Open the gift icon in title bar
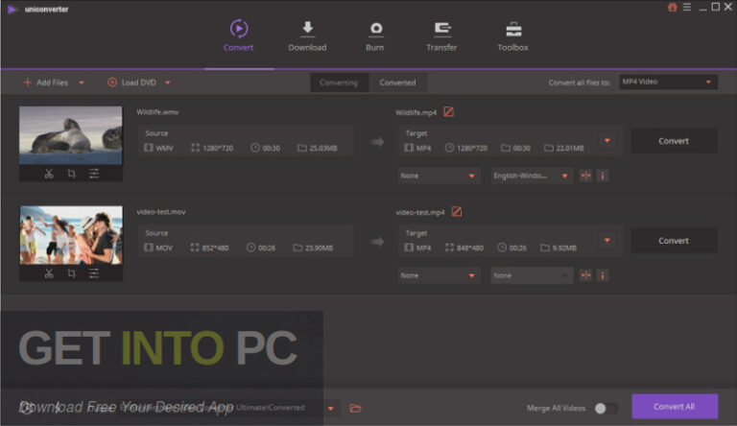 tap(673, 7)
